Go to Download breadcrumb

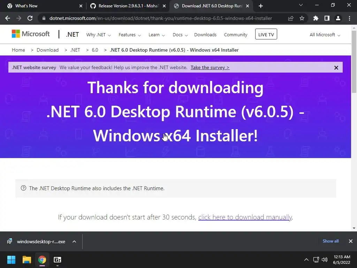(47, 50)
